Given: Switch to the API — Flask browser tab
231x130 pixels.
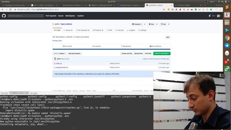Looking at the screenshot, I should point(44,5).
